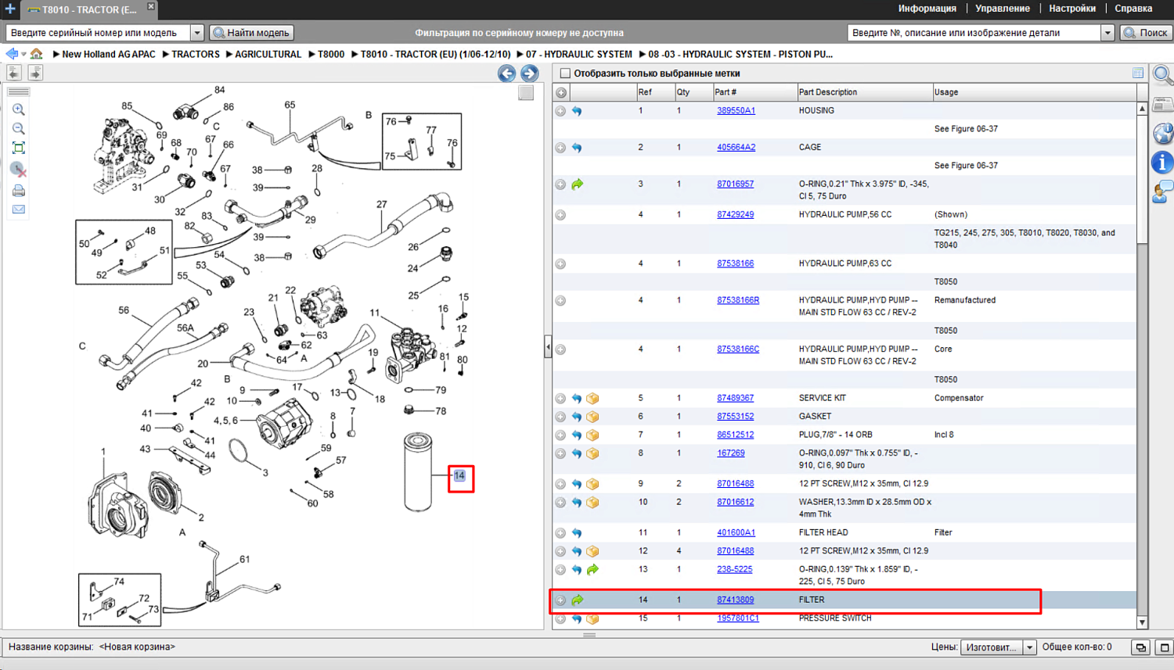Add the HOUSING part with its plus icon

[560, 111]
